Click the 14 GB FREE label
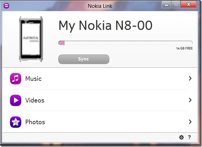202x147 pixels. tap(185, 48)
